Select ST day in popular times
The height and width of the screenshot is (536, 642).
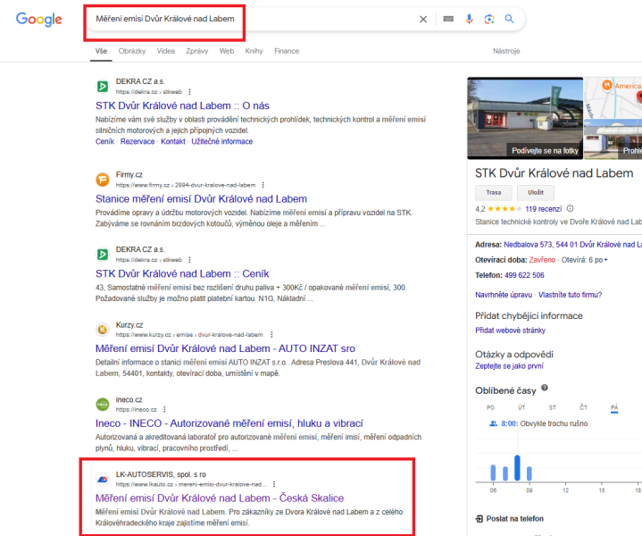553,407
